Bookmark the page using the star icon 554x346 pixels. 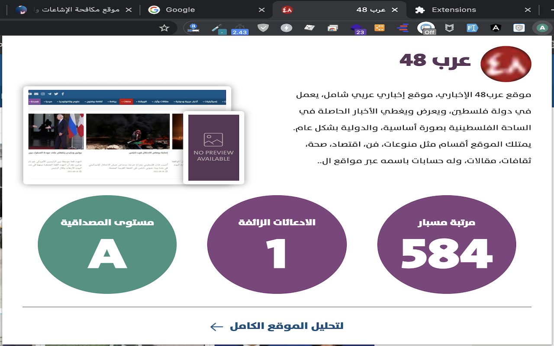(x=164, y=28)
